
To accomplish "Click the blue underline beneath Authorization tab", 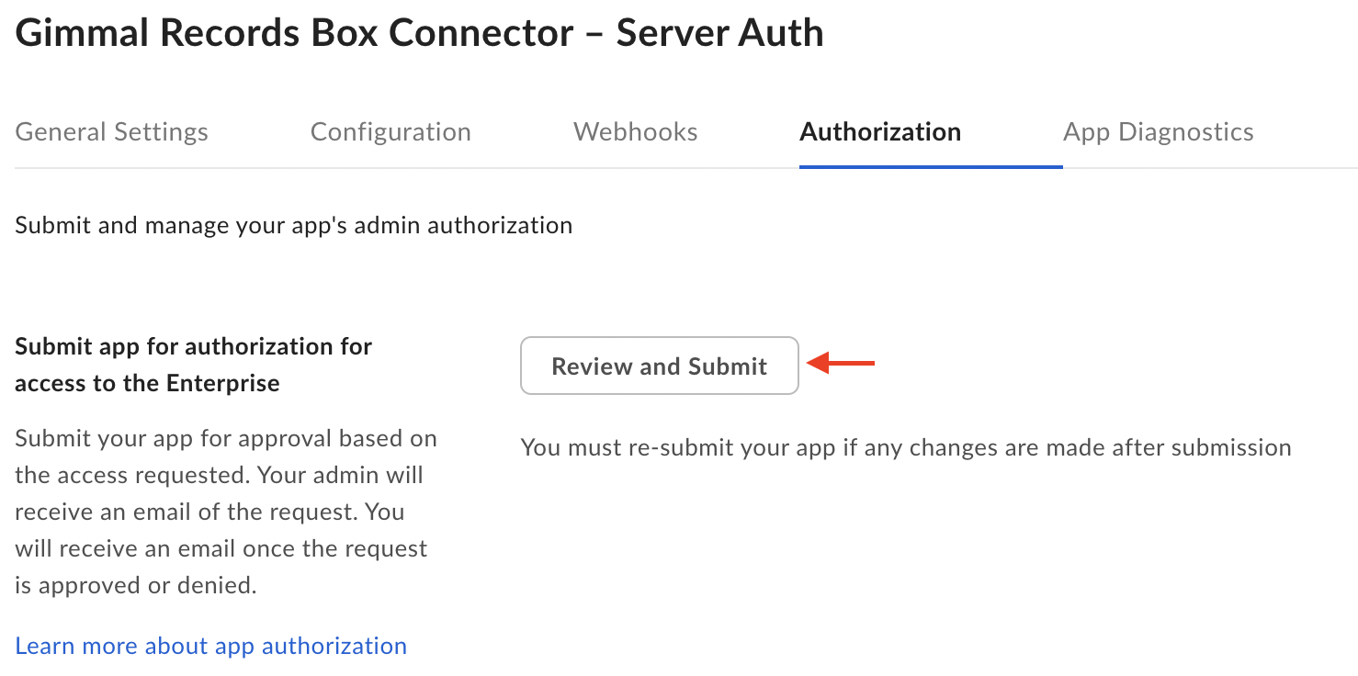I will [x=930, y=167].
